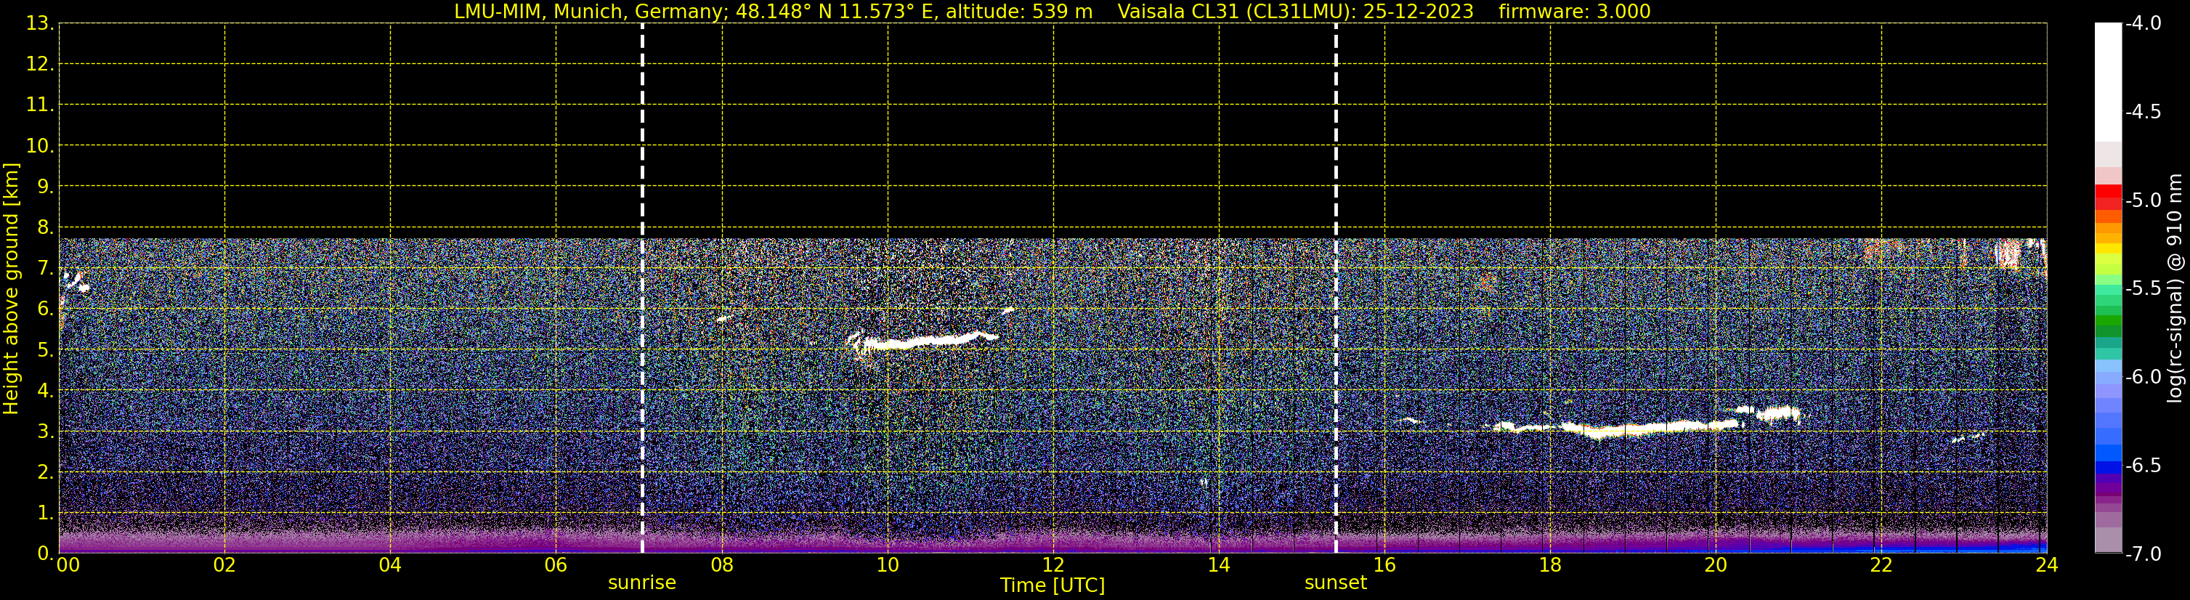Click the 2. height tick label
2190x600 pixels.
pos(45,471)
